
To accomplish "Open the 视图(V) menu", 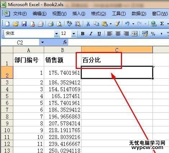I will coord(59,14).
